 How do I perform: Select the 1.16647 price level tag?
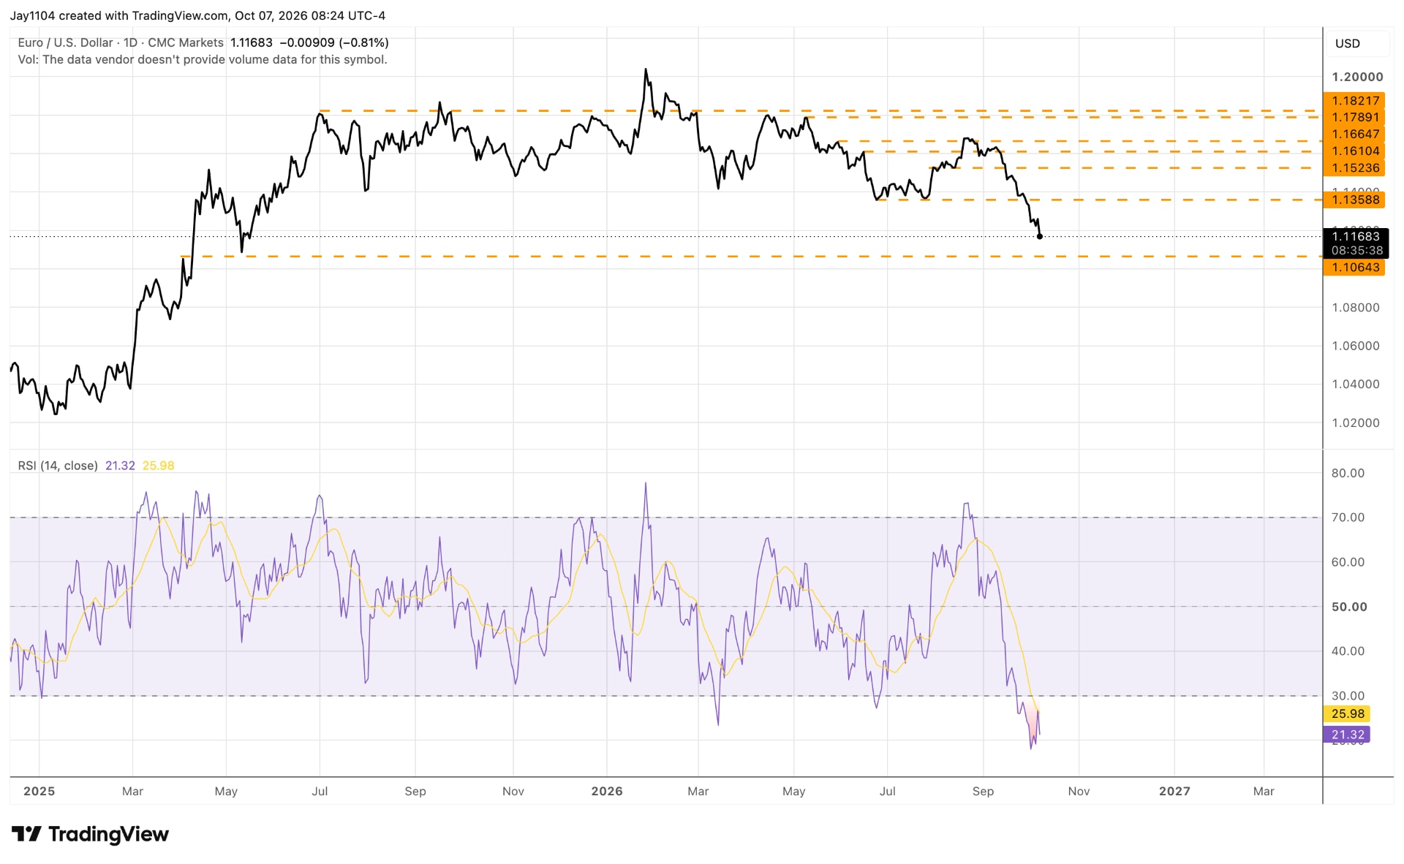[x=1354, y=134]
